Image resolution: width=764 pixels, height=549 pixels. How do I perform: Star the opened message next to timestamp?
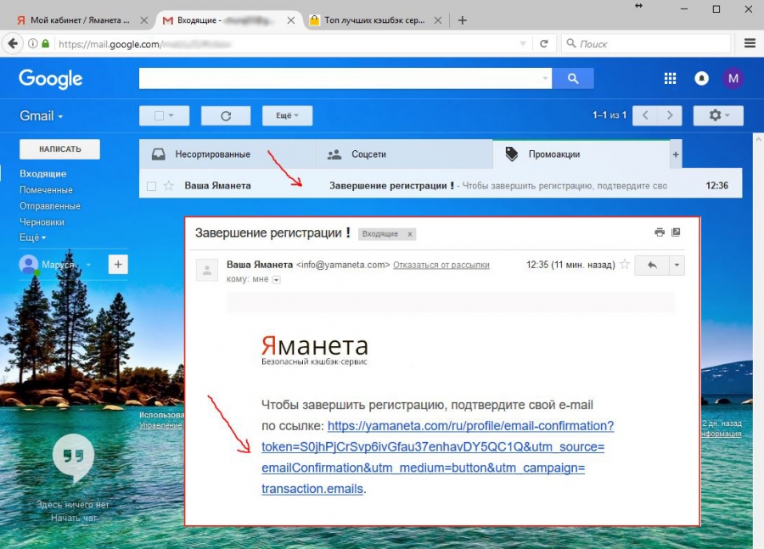625,265
